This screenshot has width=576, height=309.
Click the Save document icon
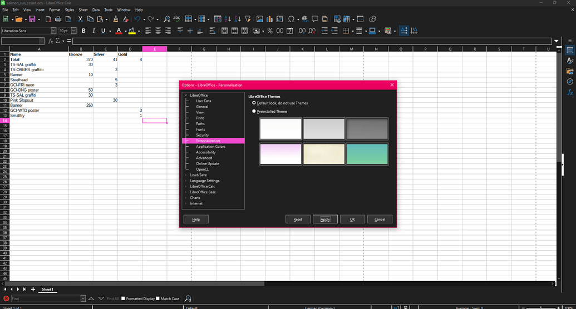coord(32,19)
